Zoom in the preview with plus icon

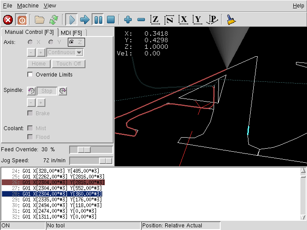[128, 20]
